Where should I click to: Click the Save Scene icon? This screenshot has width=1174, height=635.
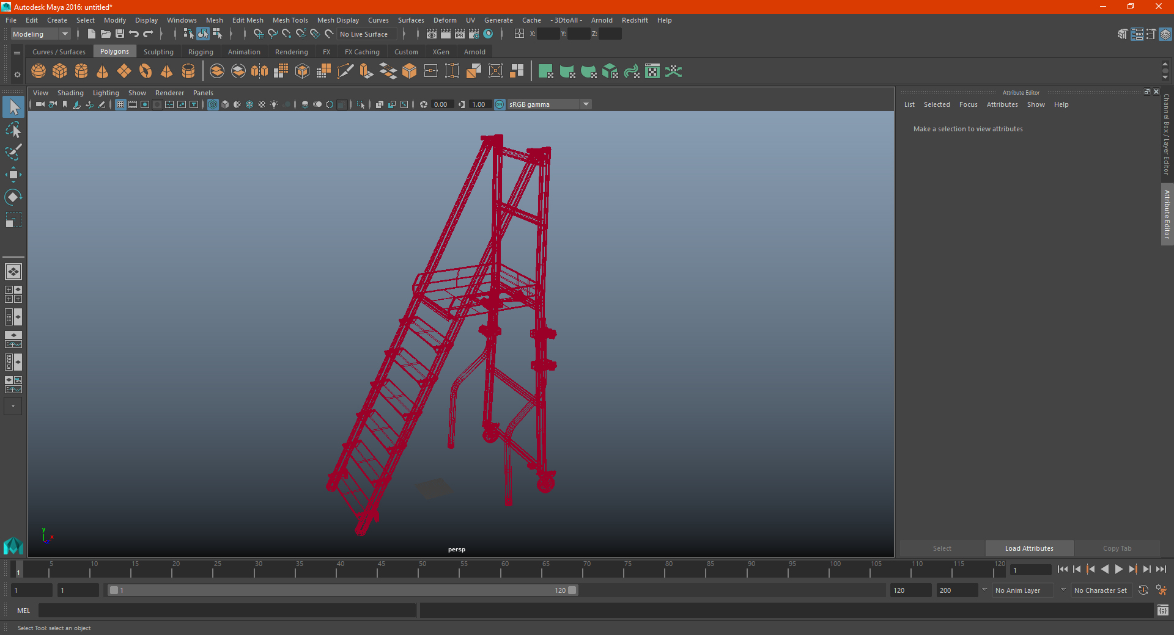click(x=120, y=34)
